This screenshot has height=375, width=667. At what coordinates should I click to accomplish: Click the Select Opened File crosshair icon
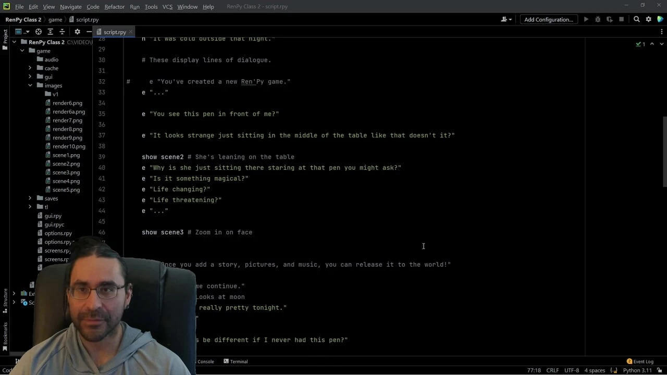pyautogui.click(x=39, y=32)
